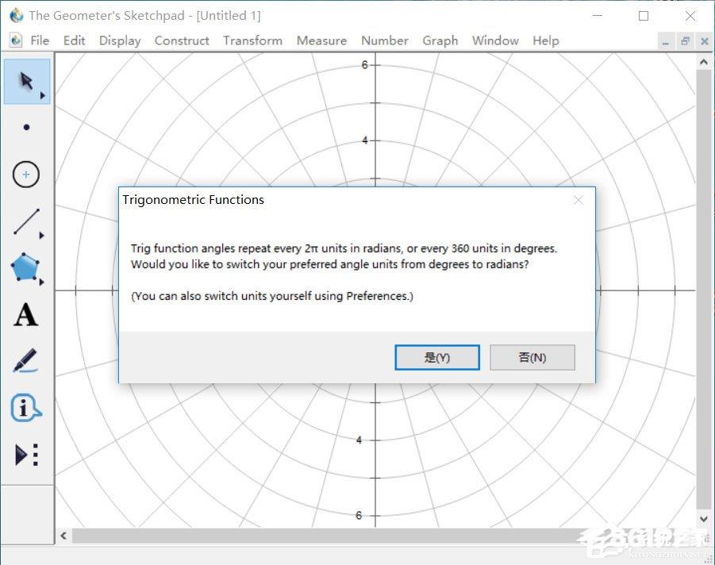Image resolution: width=715 pixels, height=565 pixels.
Task: Select the Compass circle tool
Action: pyautogui.click(x=26, y=175)
